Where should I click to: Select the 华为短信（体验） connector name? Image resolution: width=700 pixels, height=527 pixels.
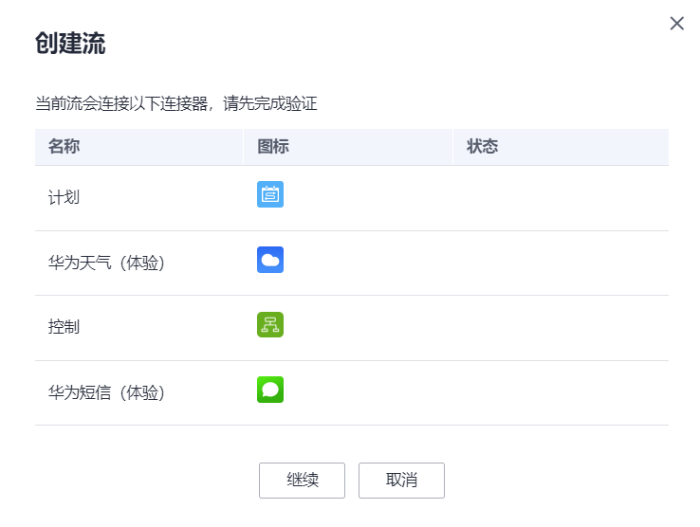tap(107, 391)
